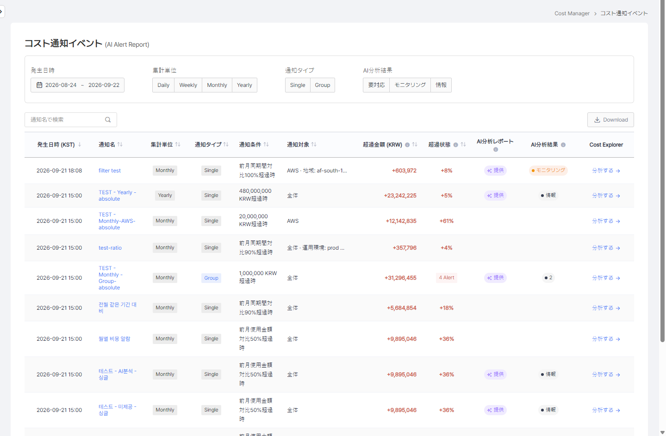Viewport: 666px width, 436px height.
Task: Toggle the 要対応 AI result filter
Action: coord(376,85)
